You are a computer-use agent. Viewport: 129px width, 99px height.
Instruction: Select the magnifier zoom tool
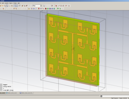coord(5,6)
